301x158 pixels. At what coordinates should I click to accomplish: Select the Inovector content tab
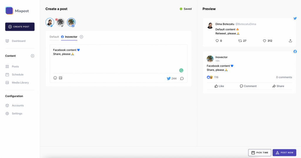[x=69, y=37]
